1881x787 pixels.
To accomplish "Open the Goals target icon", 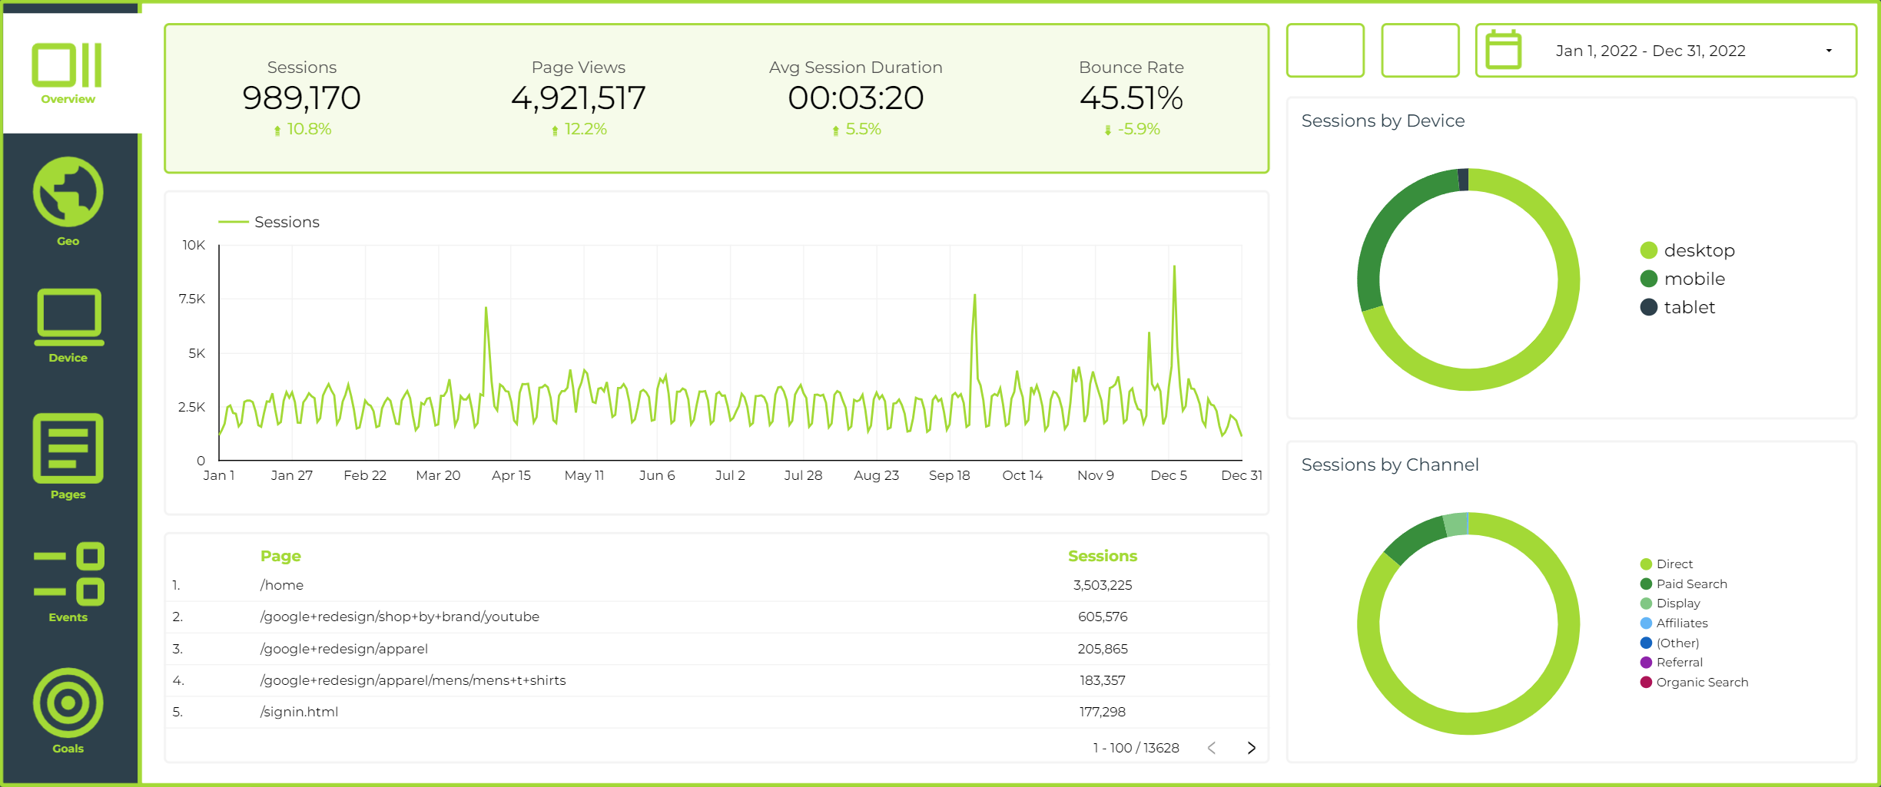I will [x=68, y=703].
